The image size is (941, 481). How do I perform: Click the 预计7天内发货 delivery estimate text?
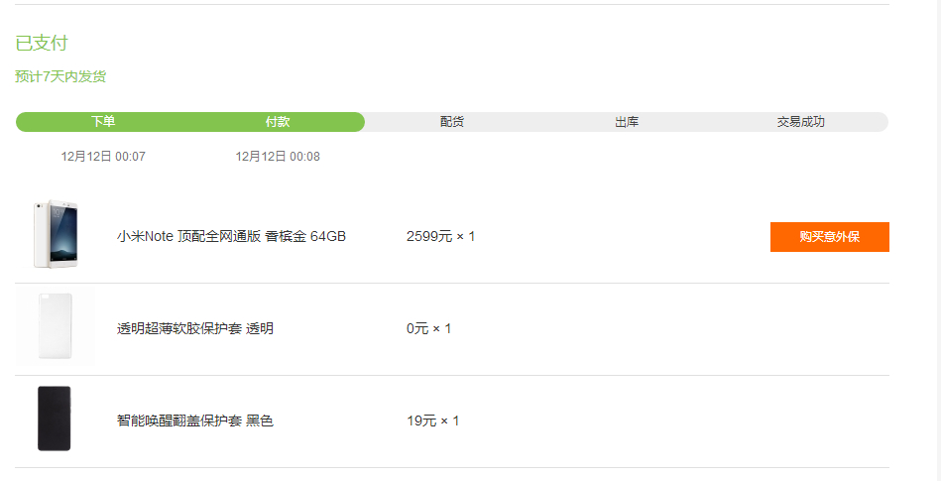point(60,76)
